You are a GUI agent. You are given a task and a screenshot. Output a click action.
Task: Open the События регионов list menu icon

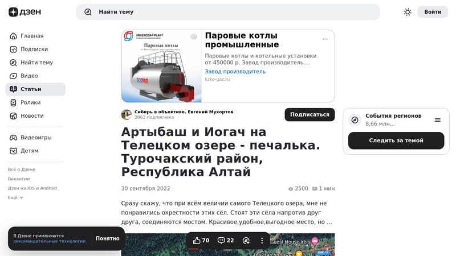(x=437, y=120)
